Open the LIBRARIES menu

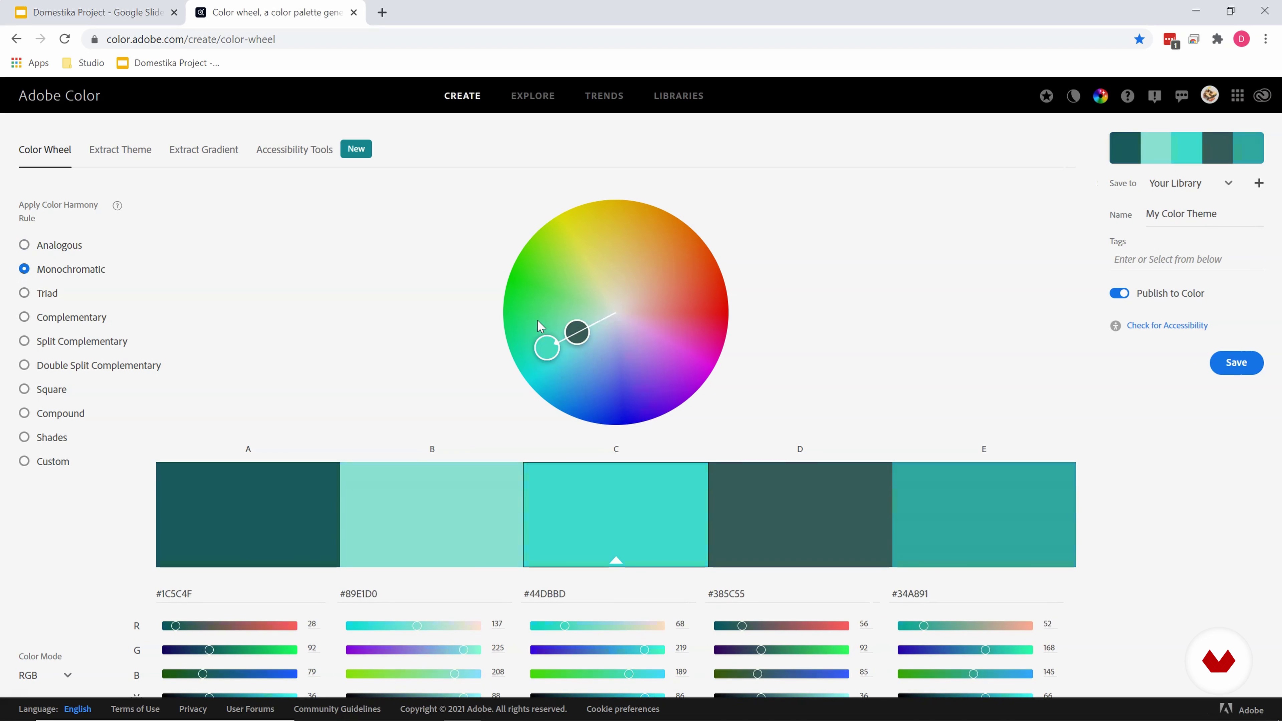tap(678, 95)
